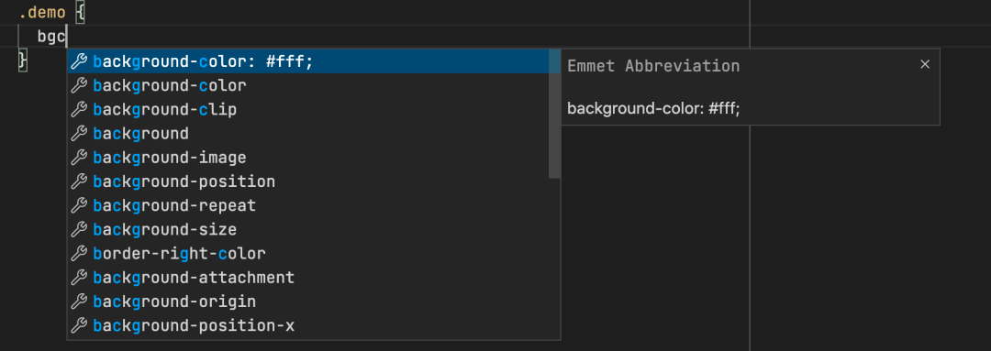Viewport: 991px width, 351px height.
Task: Click wrench icon beside background-clip
Action: pos(78,109)
